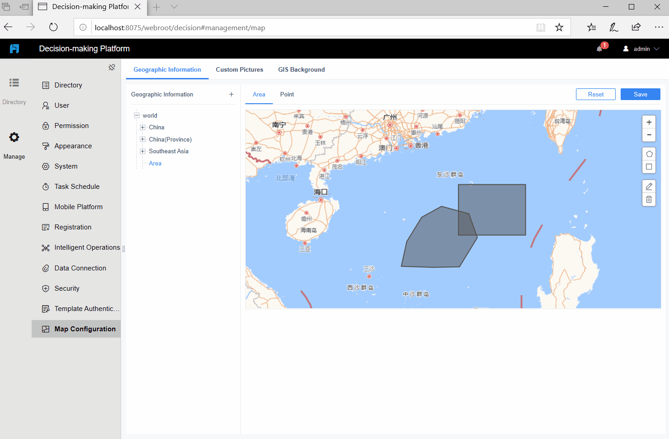Click the delete trash tool on the map
The image size is (669, 439).
click(649, 199)
